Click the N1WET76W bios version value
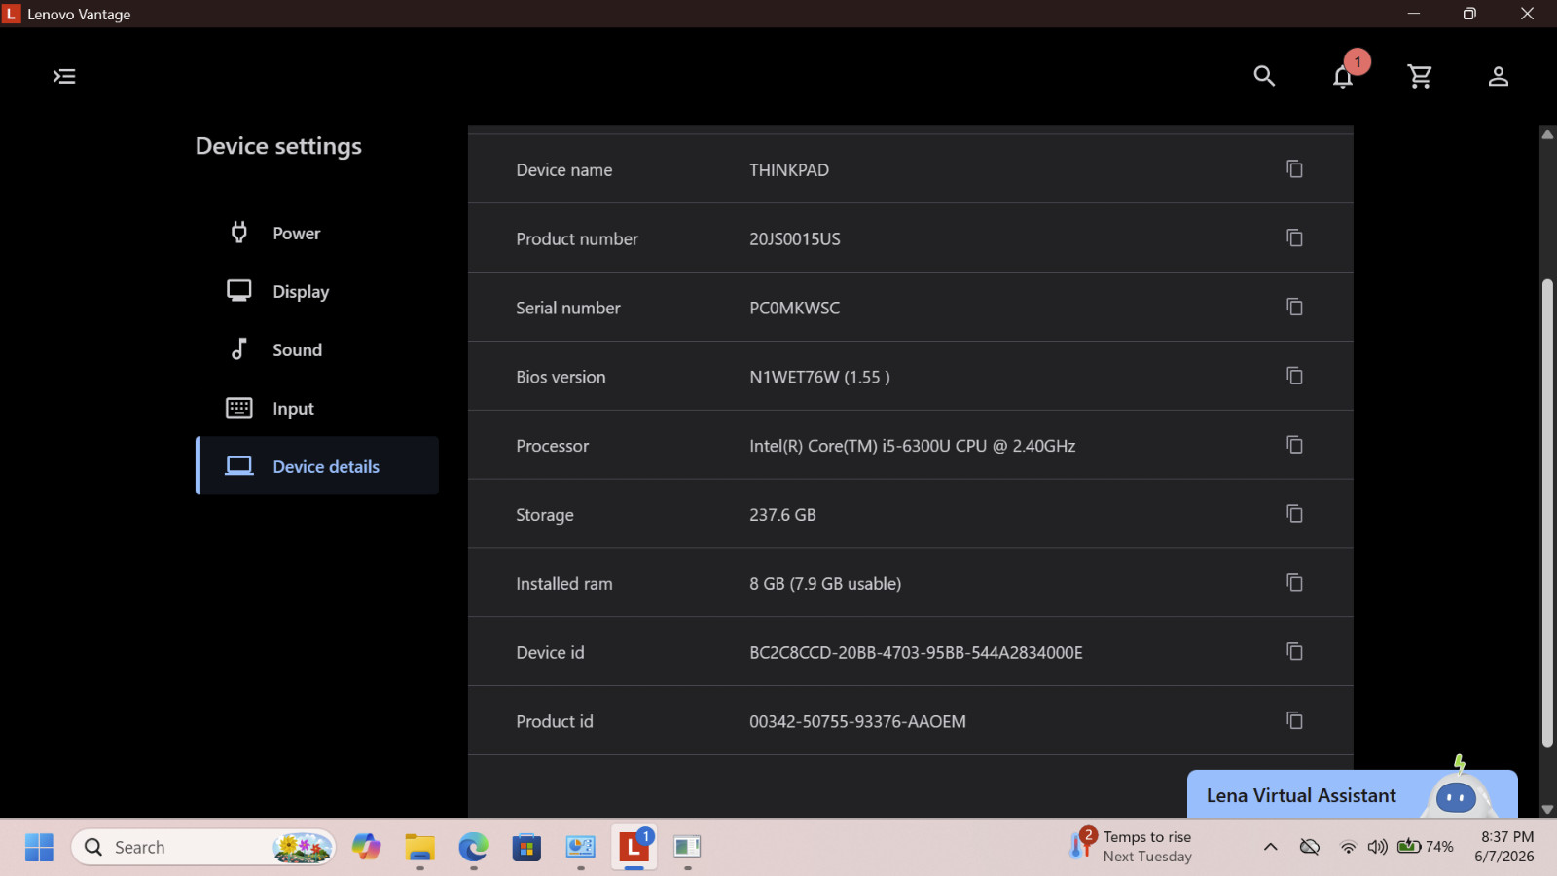 click(x=819, y=377)
